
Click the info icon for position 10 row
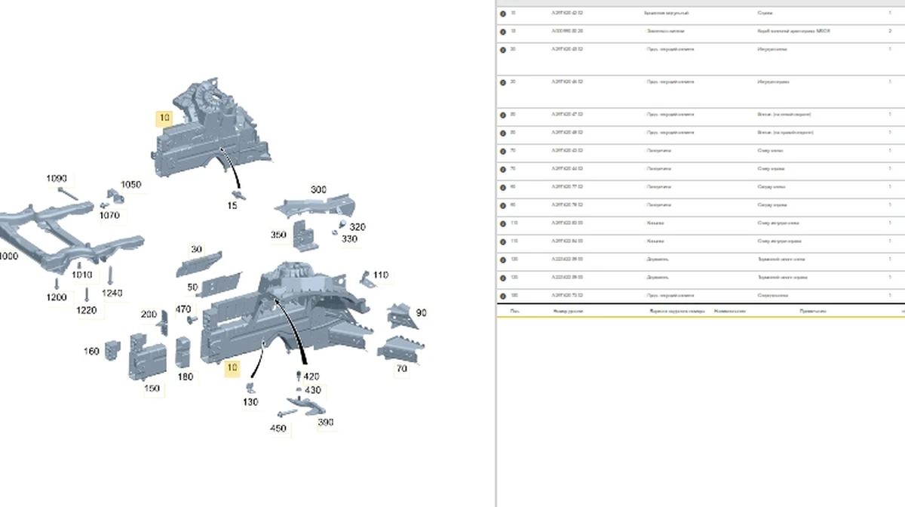[x=503, y=14]
